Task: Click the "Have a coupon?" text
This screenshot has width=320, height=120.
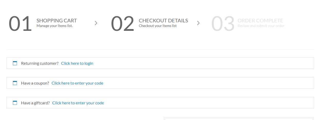Action: (x=35, y=83)
